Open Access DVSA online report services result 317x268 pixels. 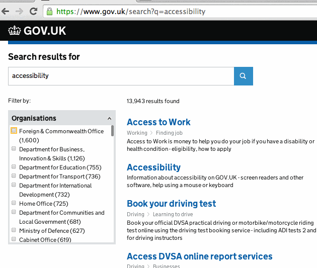[200, 256]
